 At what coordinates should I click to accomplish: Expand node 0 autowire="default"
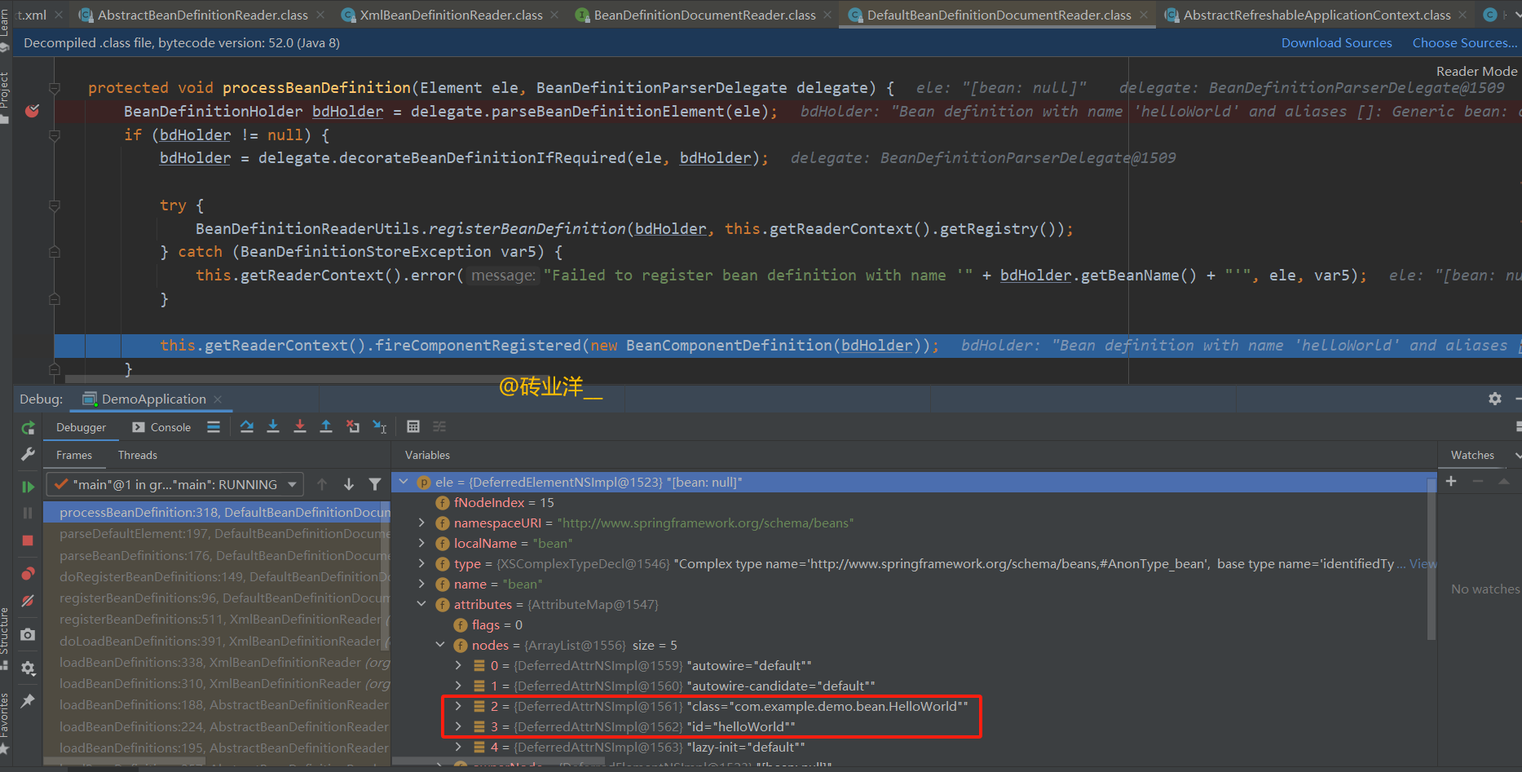tap(458, 665)
